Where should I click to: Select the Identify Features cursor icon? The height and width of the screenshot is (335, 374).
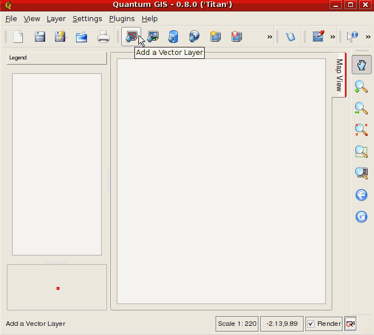352,37
